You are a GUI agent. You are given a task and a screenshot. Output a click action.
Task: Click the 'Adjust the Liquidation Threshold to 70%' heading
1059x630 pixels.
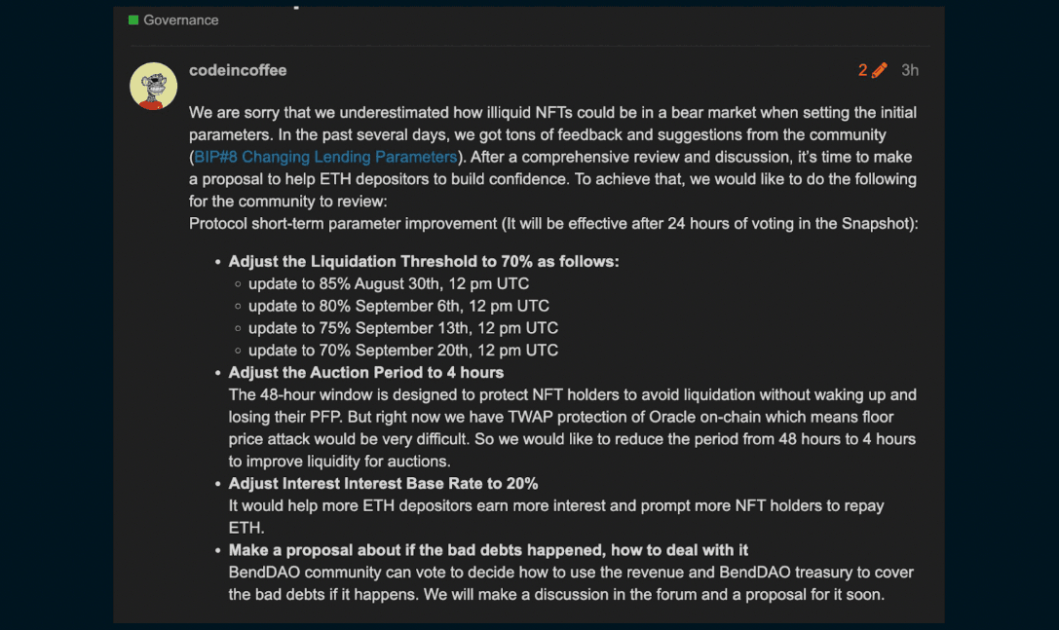424,261
